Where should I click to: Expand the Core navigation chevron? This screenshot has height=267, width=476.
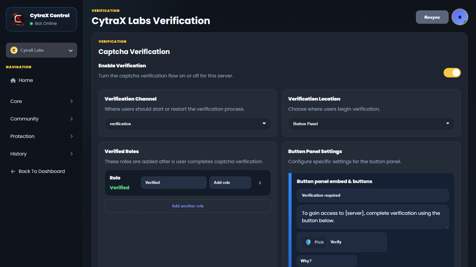click(71, 101)
